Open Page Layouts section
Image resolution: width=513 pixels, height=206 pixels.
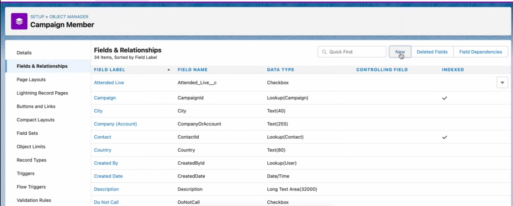pyautogui.click(x=31, y=80)
